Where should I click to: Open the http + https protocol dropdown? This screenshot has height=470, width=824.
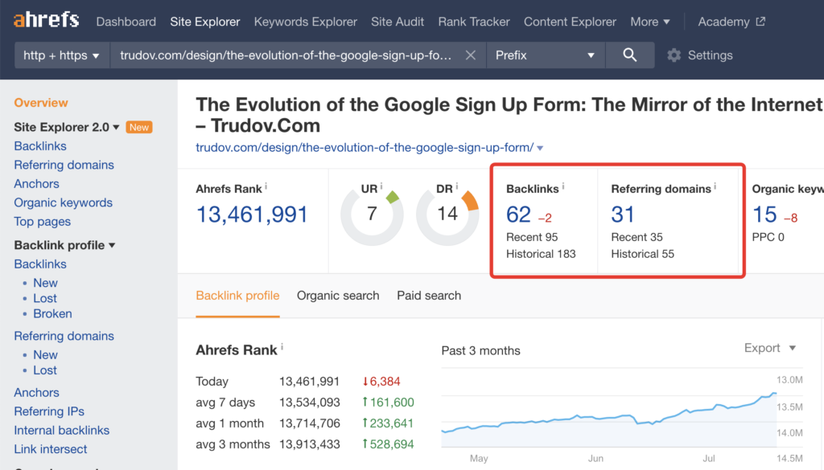(62, 55)
